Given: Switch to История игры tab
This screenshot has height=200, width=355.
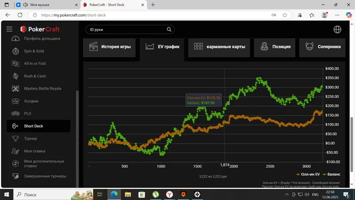Looking at the screenshot, I should [110, 47].
